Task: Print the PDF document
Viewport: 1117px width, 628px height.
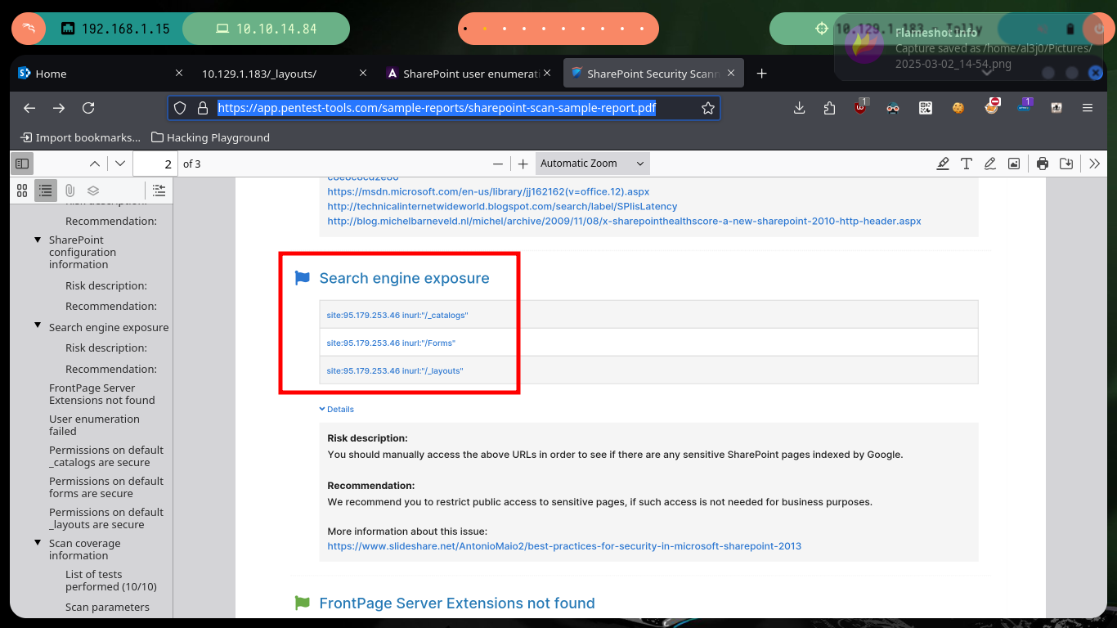Action: [1043, 164]
